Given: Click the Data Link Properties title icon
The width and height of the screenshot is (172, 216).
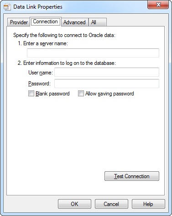Looking at the screenshot, I should coord(7,7).
